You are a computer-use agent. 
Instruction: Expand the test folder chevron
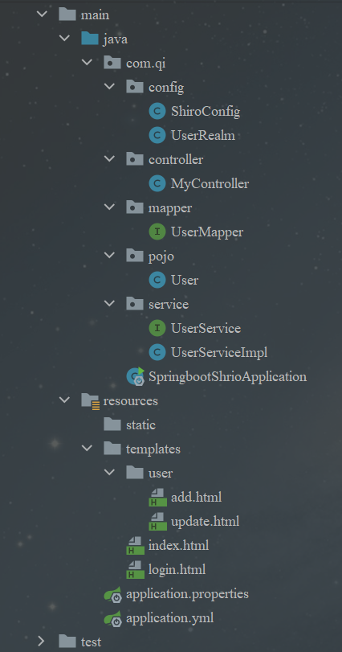click(42, 641)
